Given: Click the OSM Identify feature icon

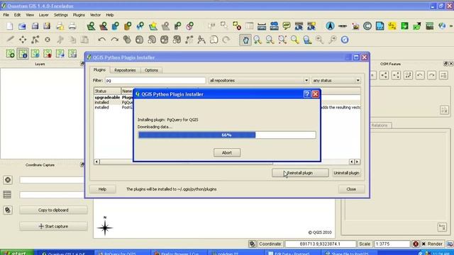Looking at the screenshot, I should tap(23, 54).
